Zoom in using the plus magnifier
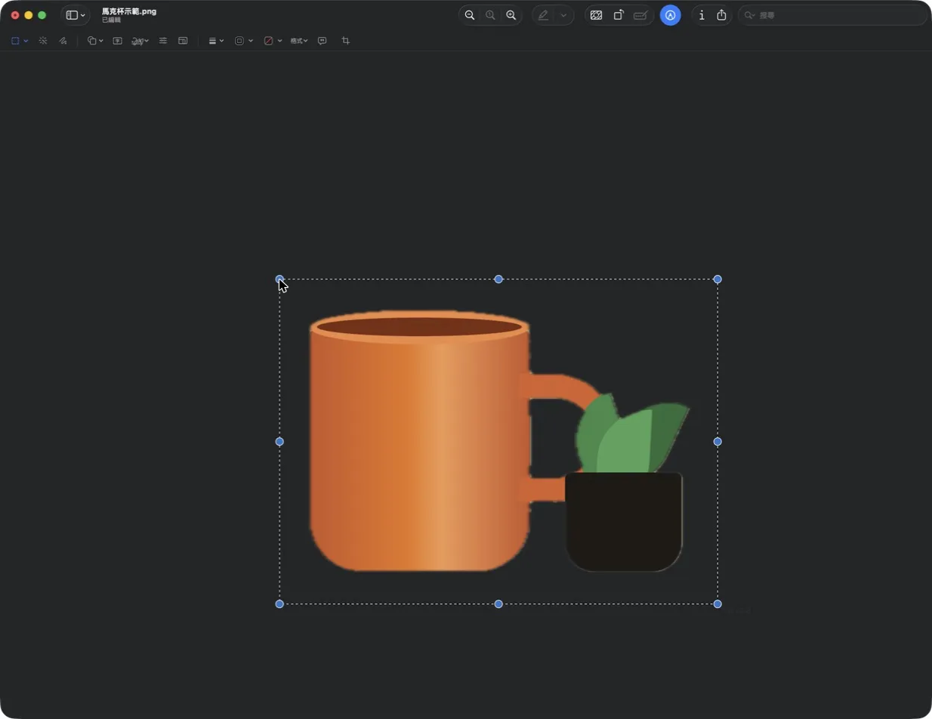Viewport: 932px width, 719px height. (x=511, y=15)
